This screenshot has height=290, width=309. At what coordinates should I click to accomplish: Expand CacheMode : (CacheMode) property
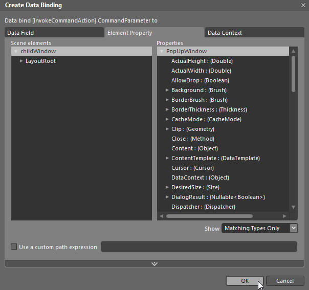click(167, 119)
